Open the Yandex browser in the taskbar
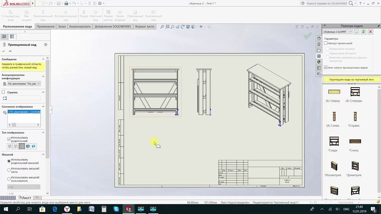 pos(67,209)
